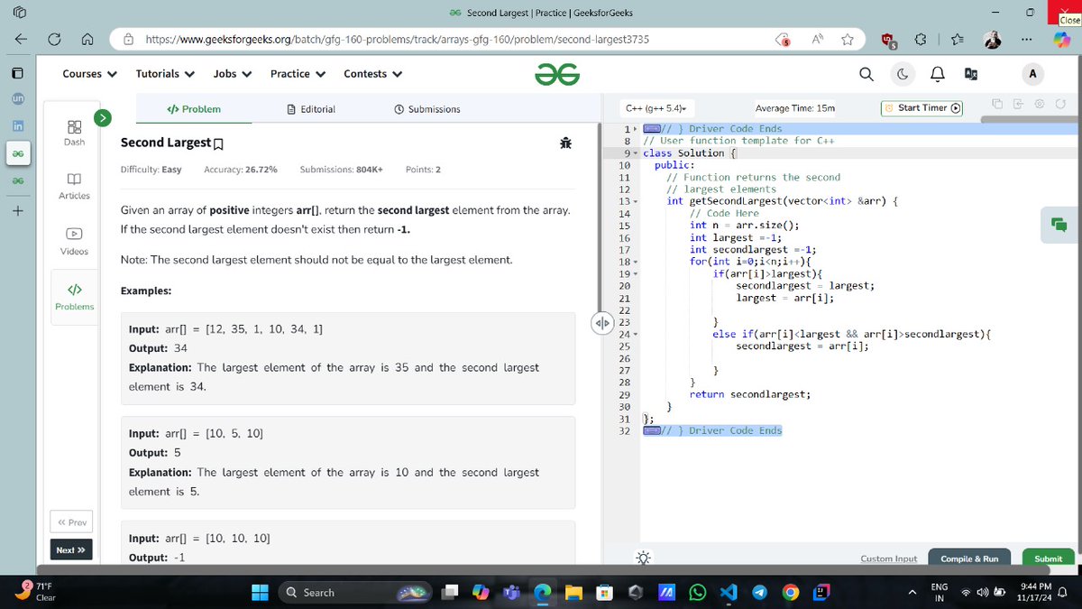Open the Problems sidebar icon
The width and height of the screenshot is (1082, 609).
74,297
